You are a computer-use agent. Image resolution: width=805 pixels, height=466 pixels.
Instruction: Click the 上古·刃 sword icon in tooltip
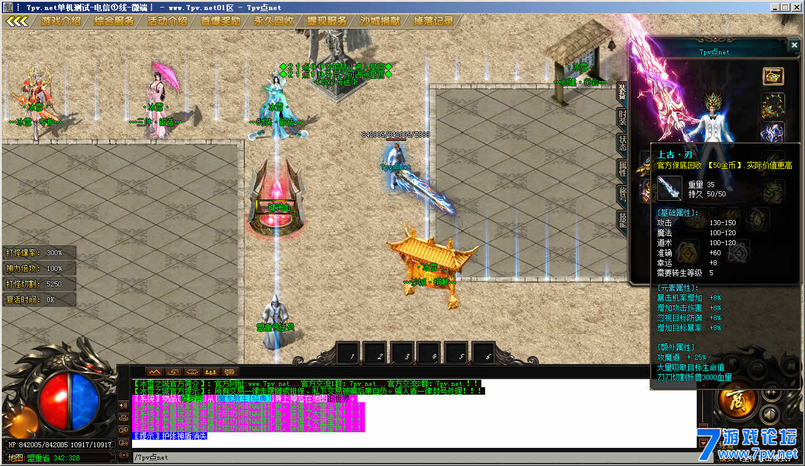click(670, 188)
